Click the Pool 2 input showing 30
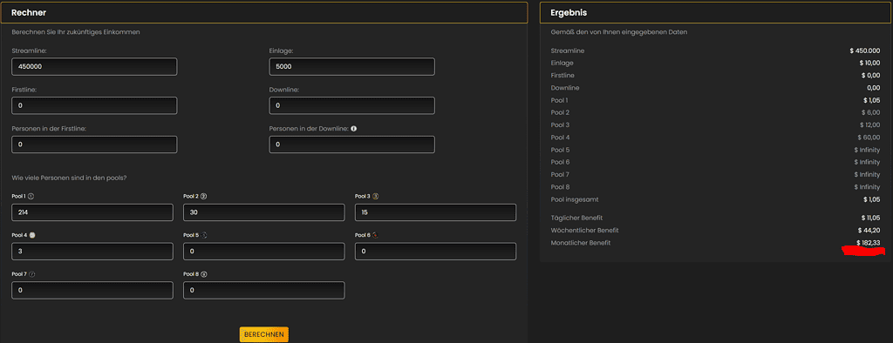Viewport: 893px width, 343px height. 263,212
